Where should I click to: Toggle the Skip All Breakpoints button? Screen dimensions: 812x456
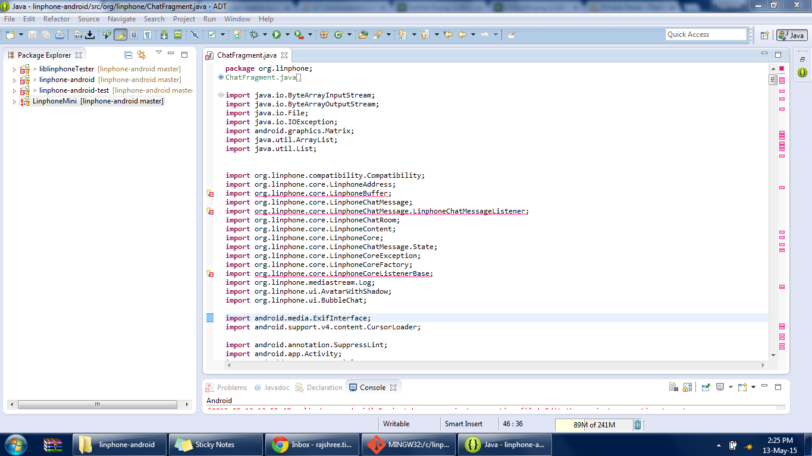[x=194, y=34]
